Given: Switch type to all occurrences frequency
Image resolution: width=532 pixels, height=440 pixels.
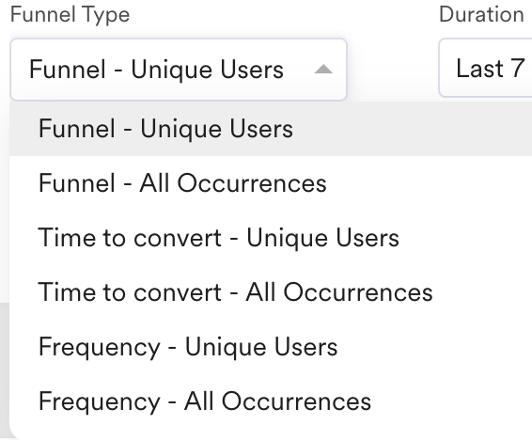Looking at the screenshot, I should pyautogui.click(x=271, y=401).
